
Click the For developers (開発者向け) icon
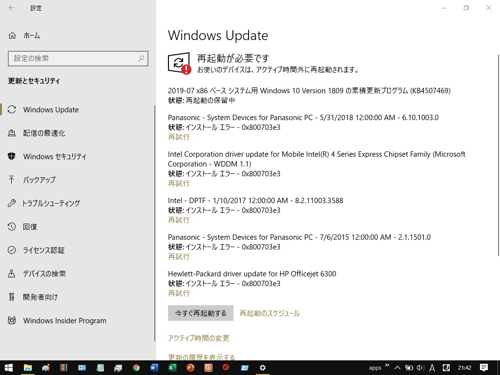[12, 297]
